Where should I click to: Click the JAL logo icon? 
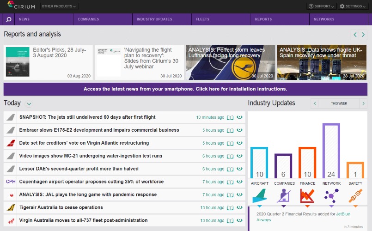click(11, 195)
